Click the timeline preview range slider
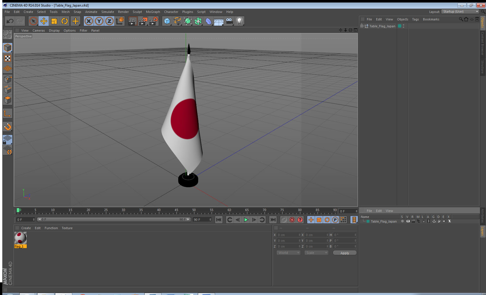Viewport: 486px width, 295px height. [x=114, y=219]
